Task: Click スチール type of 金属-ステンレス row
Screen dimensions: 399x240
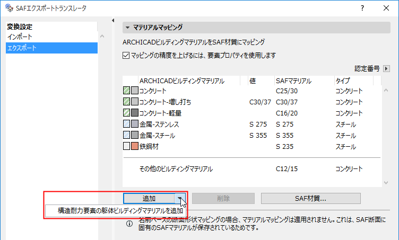Action: point(345,125)
